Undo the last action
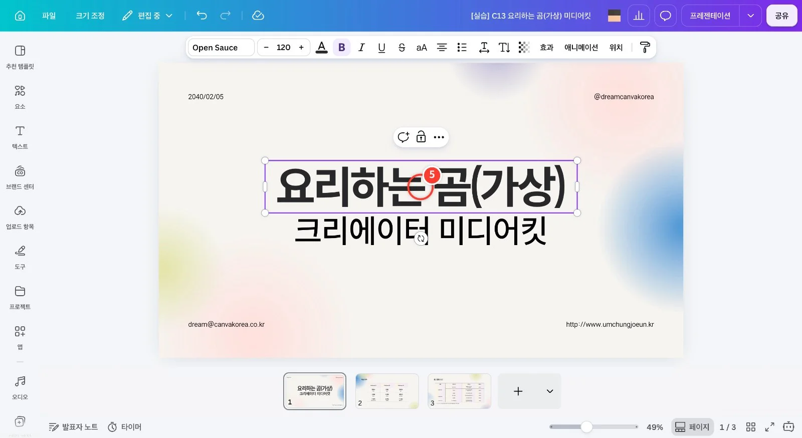 (202, 16)
